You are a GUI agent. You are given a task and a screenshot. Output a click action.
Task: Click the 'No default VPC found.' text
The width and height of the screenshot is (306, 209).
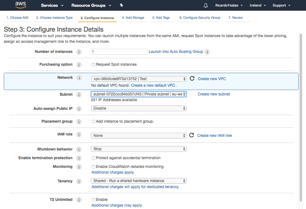pos(111,85)
